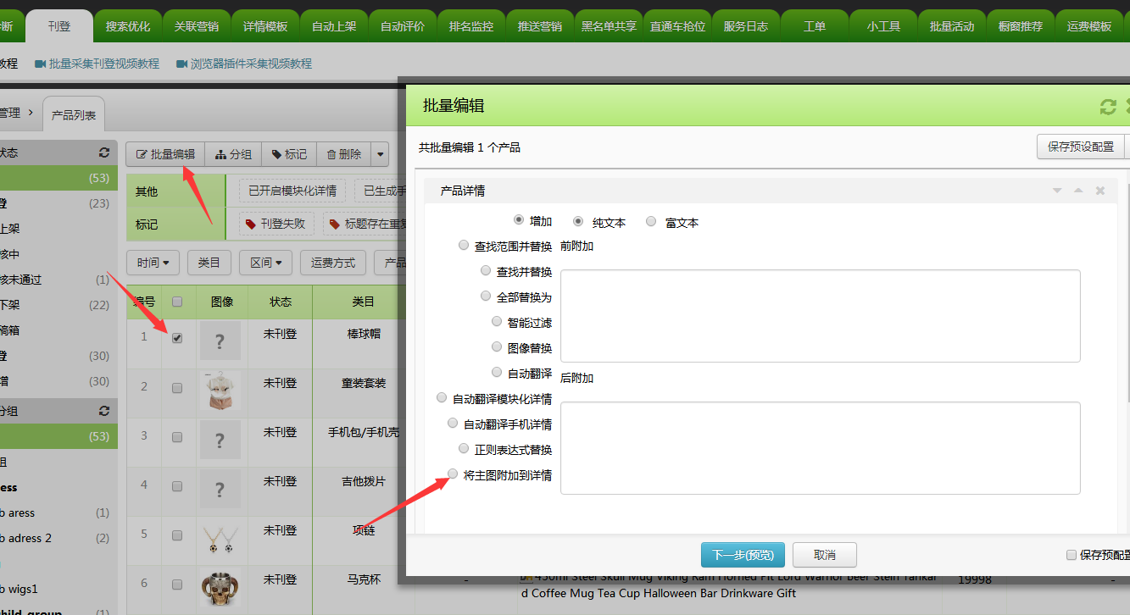The height and width of the screenshot is (615, 1130).
Task: Uncheck the checkbox for product row 1
Action: [177, 337]
